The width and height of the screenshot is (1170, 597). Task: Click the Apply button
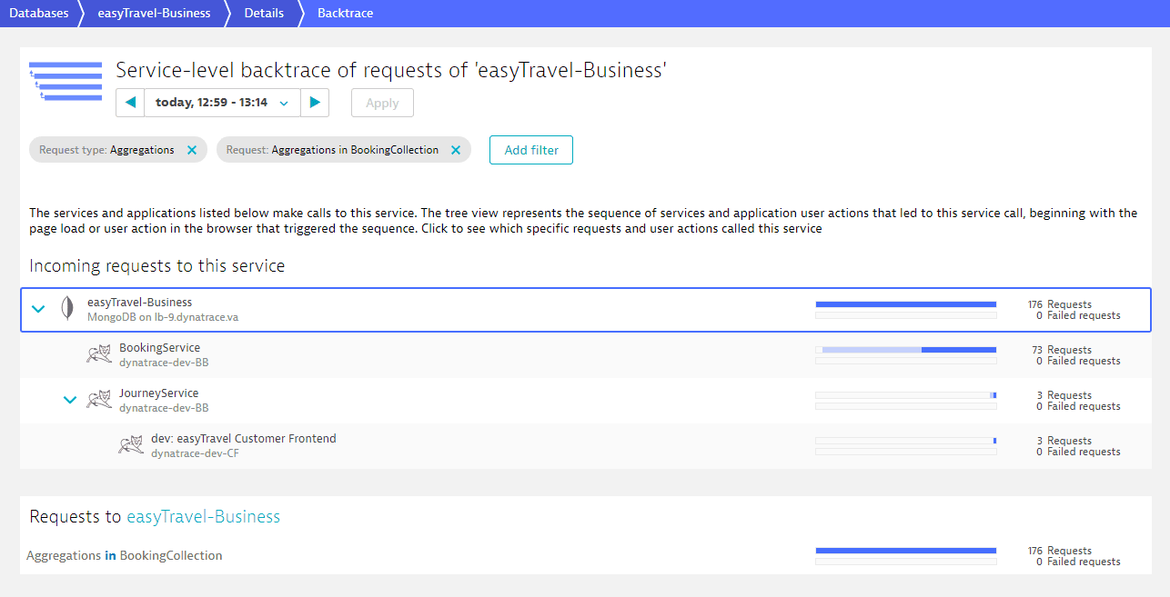tap(382, 103)
